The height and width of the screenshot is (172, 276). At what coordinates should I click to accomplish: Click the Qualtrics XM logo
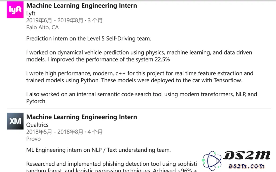(x=15, y=121)
